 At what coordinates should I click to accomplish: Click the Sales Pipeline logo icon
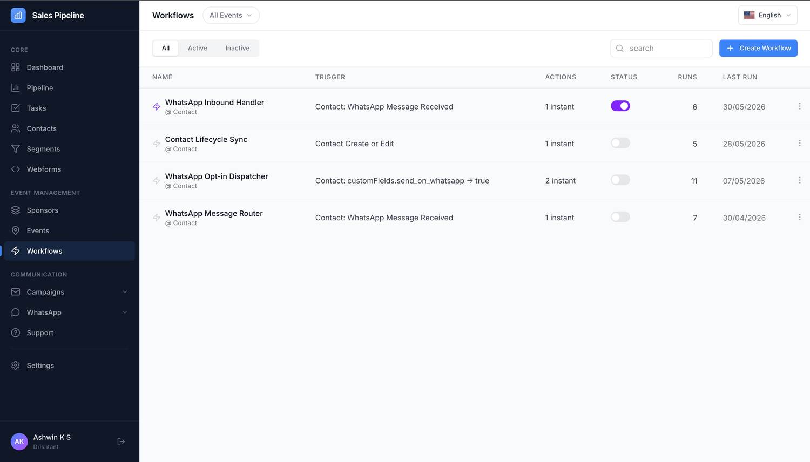coord(18,15)
